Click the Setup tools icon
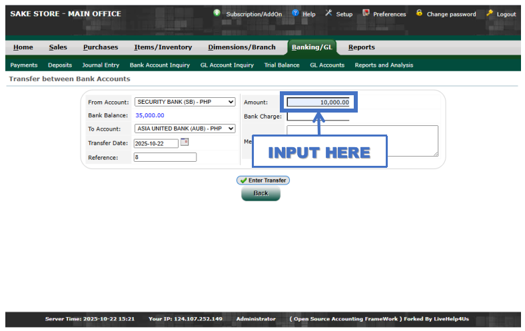The image size is (525, 331). pyautogui.click(x=328, y=13)
